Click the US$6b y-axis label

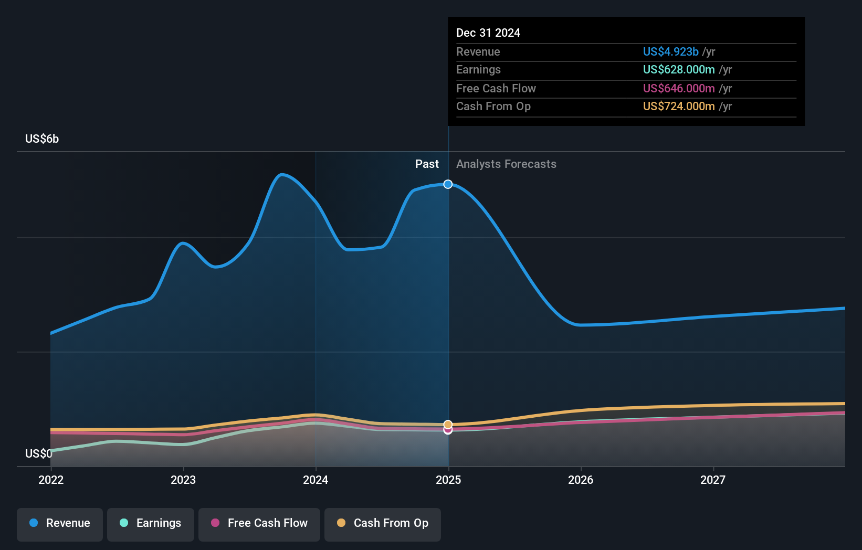[42, 139]
